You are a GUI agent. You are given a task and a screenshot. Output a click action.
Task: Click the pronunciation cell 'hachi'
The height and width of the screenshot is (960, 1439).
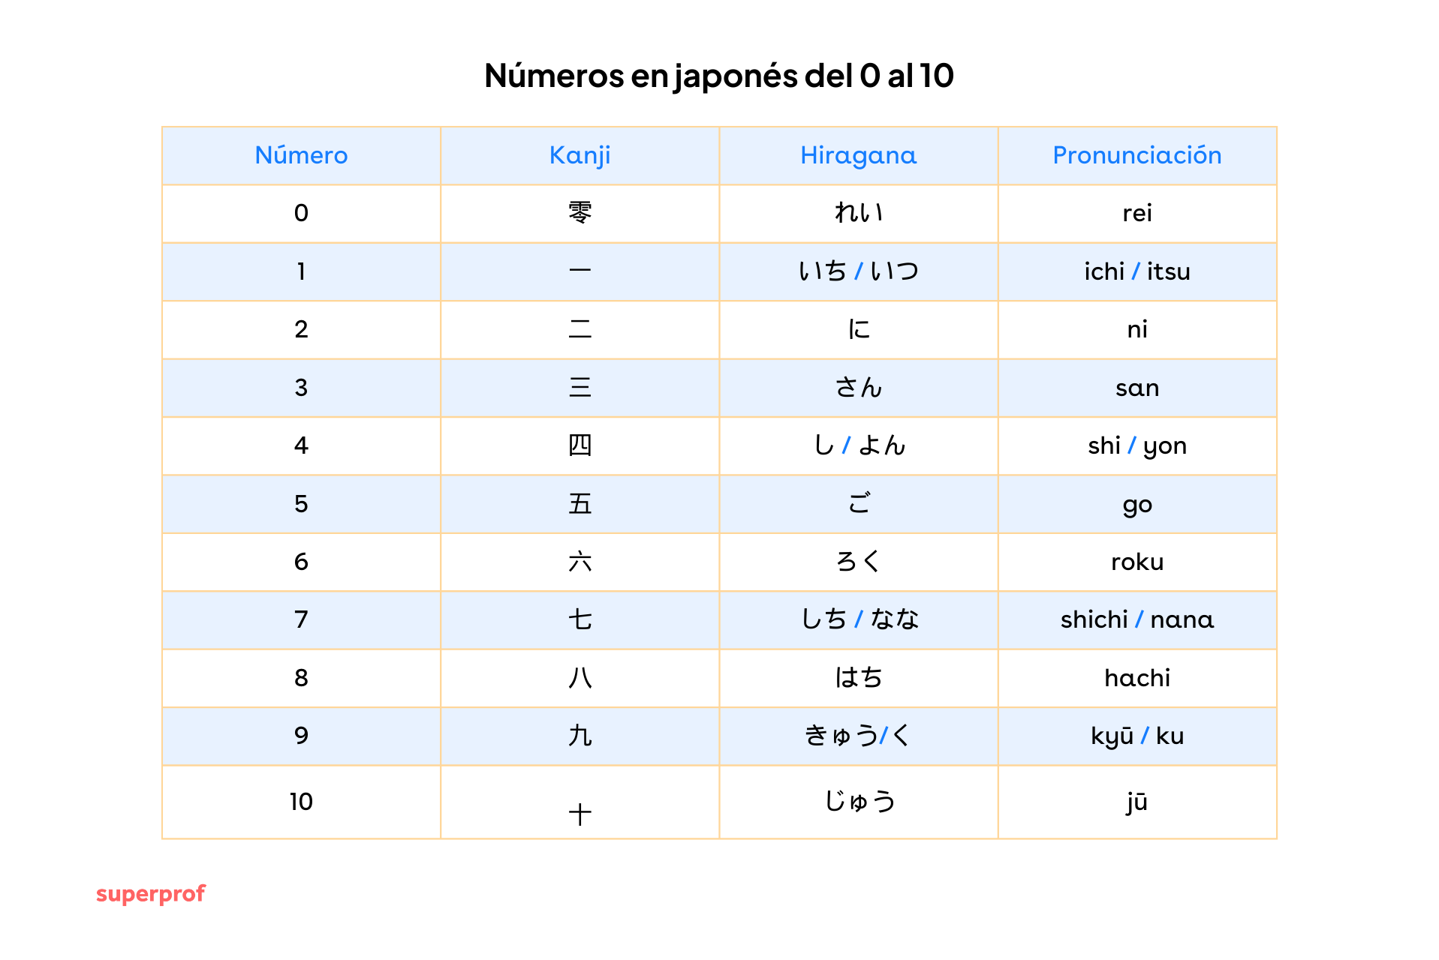[x=1136, y=678]
